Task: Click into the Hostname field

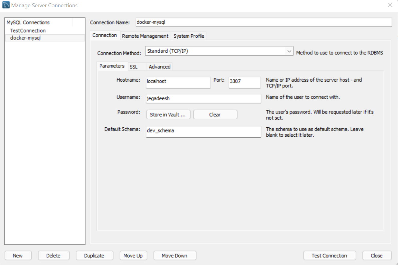Action: pyautogui.click(x=178, y=82)
